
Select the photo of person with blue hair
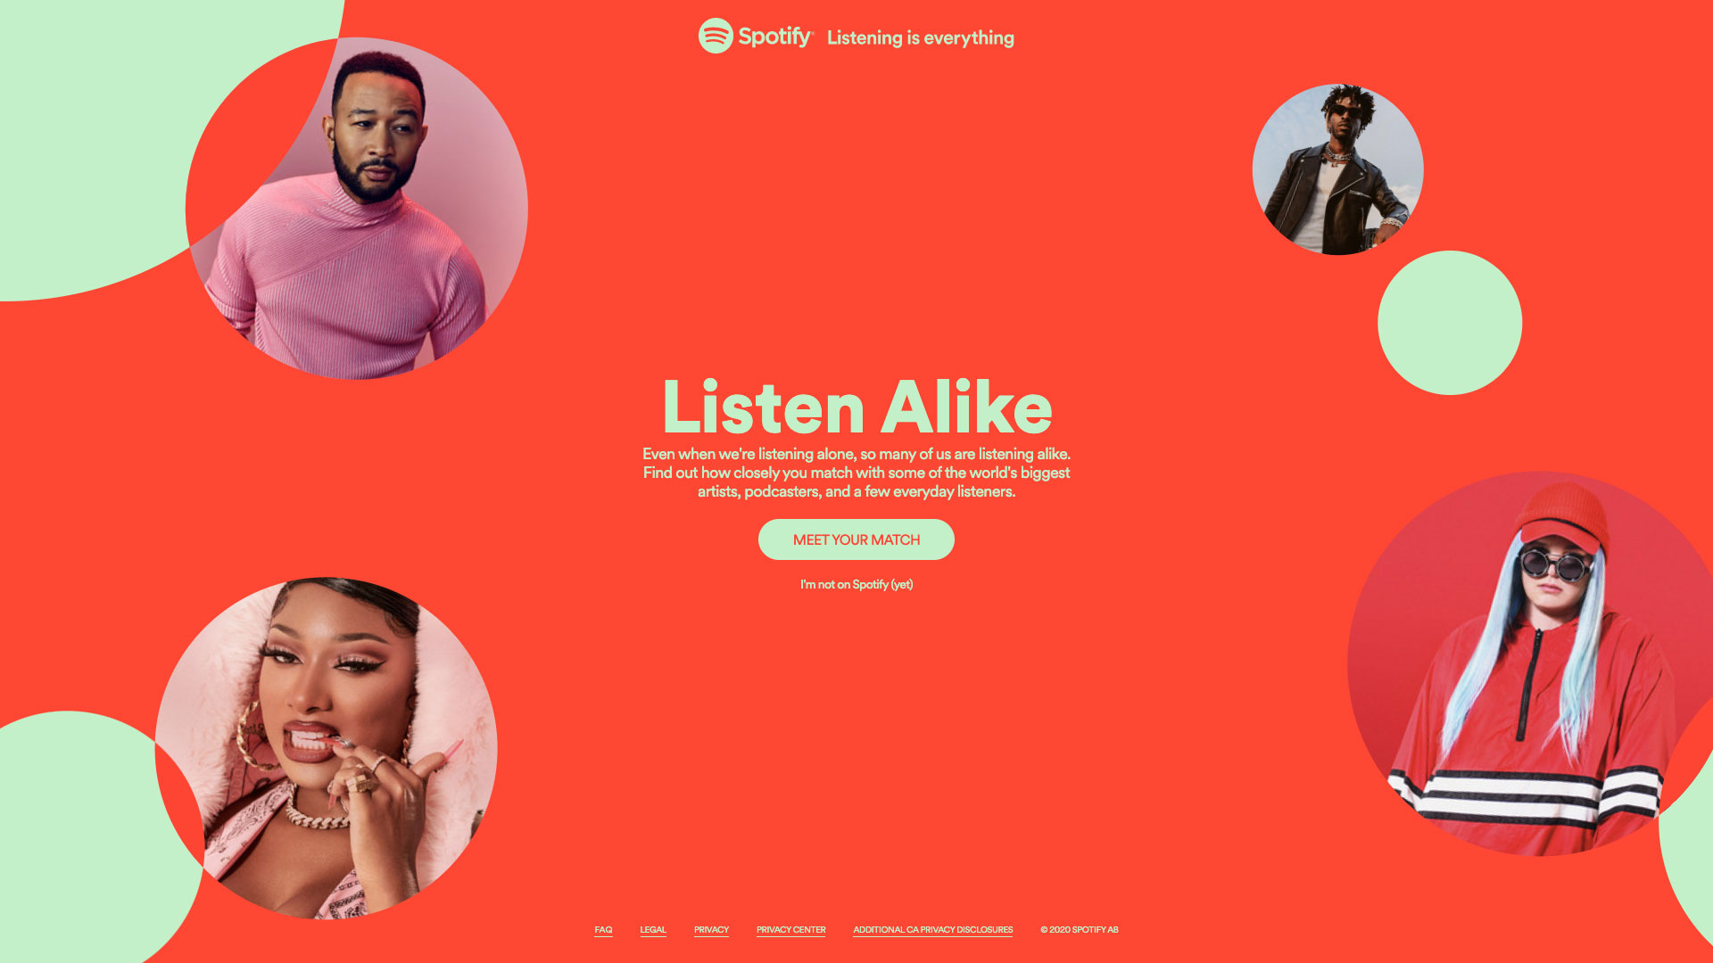1530,663
